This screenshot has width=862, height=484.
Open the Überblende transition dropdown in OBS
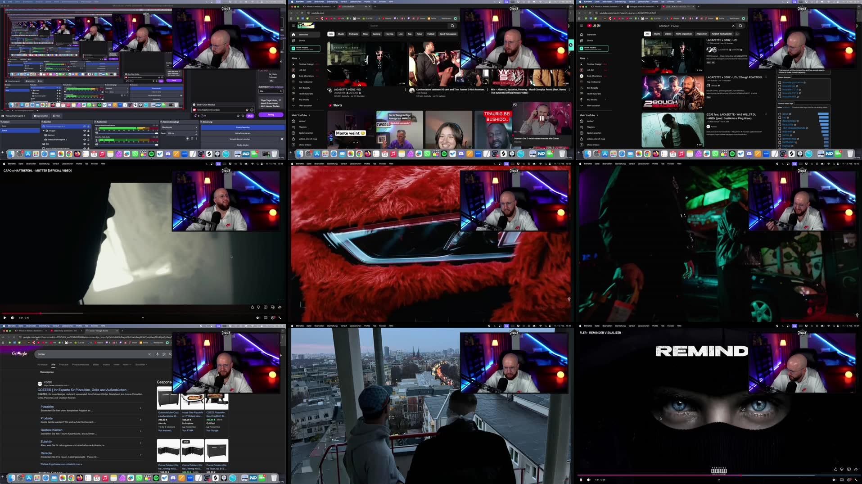point(179,127)
